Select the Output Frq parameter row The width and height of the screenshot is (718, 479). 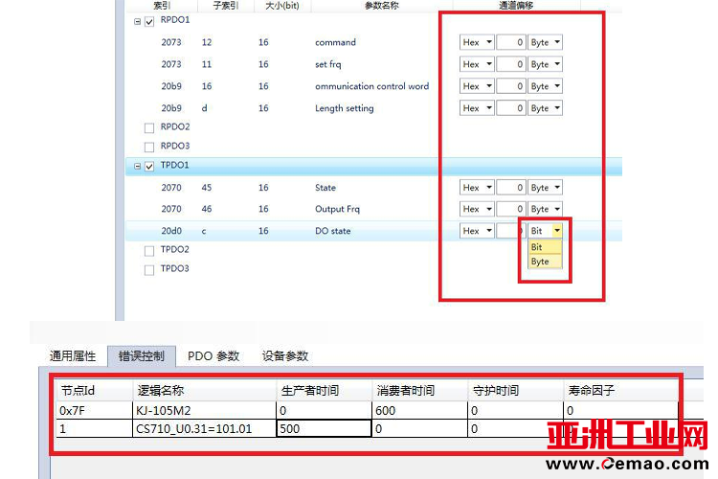pos(373,209)
